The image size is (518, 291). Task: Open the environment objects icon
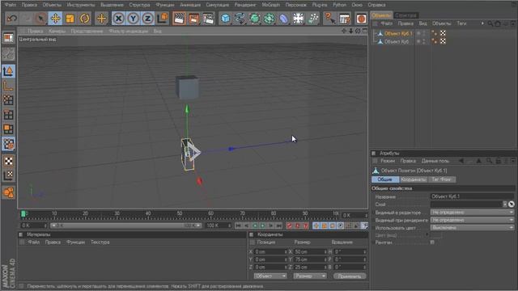tap(298, 18)
